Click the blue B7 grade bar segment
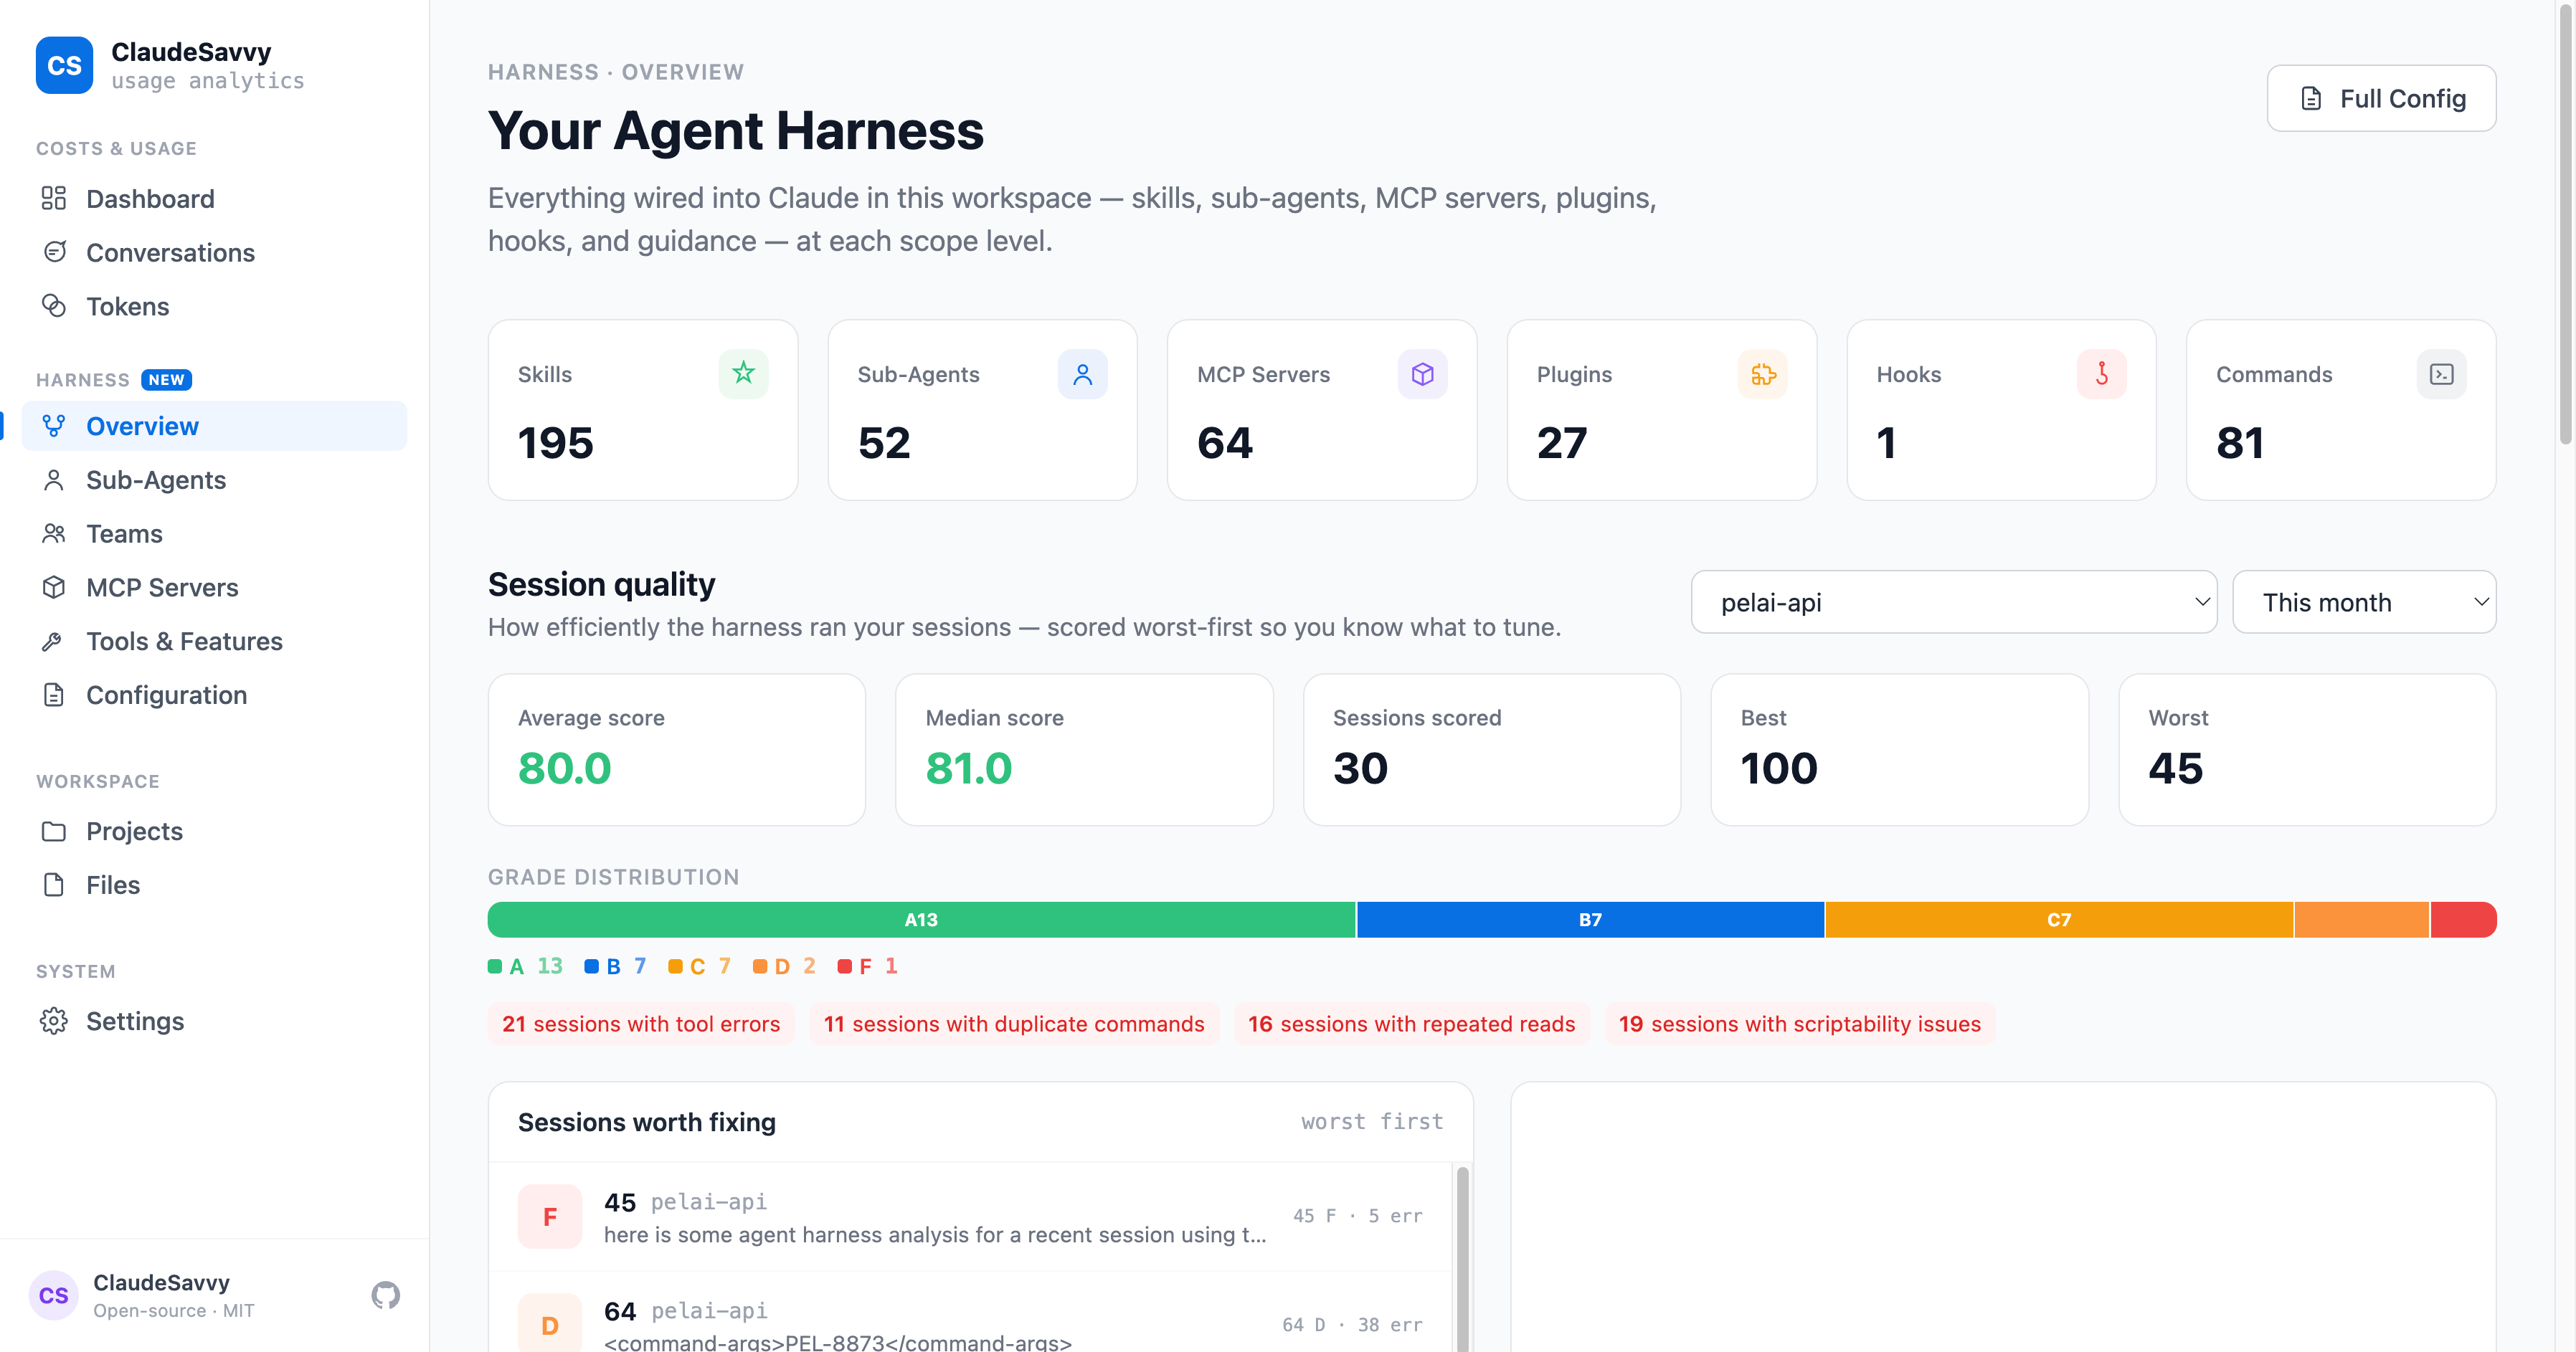Viewport: 2576px width, 1352px height. pos(1590,919)
